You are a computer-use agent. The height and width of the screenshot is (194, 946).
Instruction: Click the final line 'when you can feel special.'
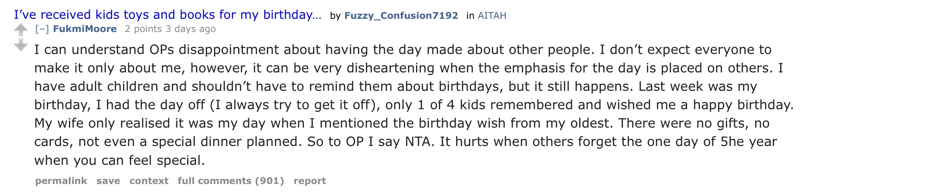click(119, 160)
